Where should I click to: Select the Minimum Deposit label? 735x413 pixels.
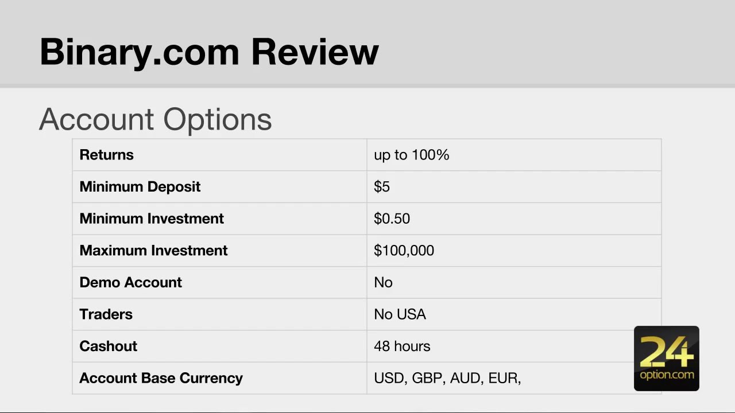click(x=140, y=187)
